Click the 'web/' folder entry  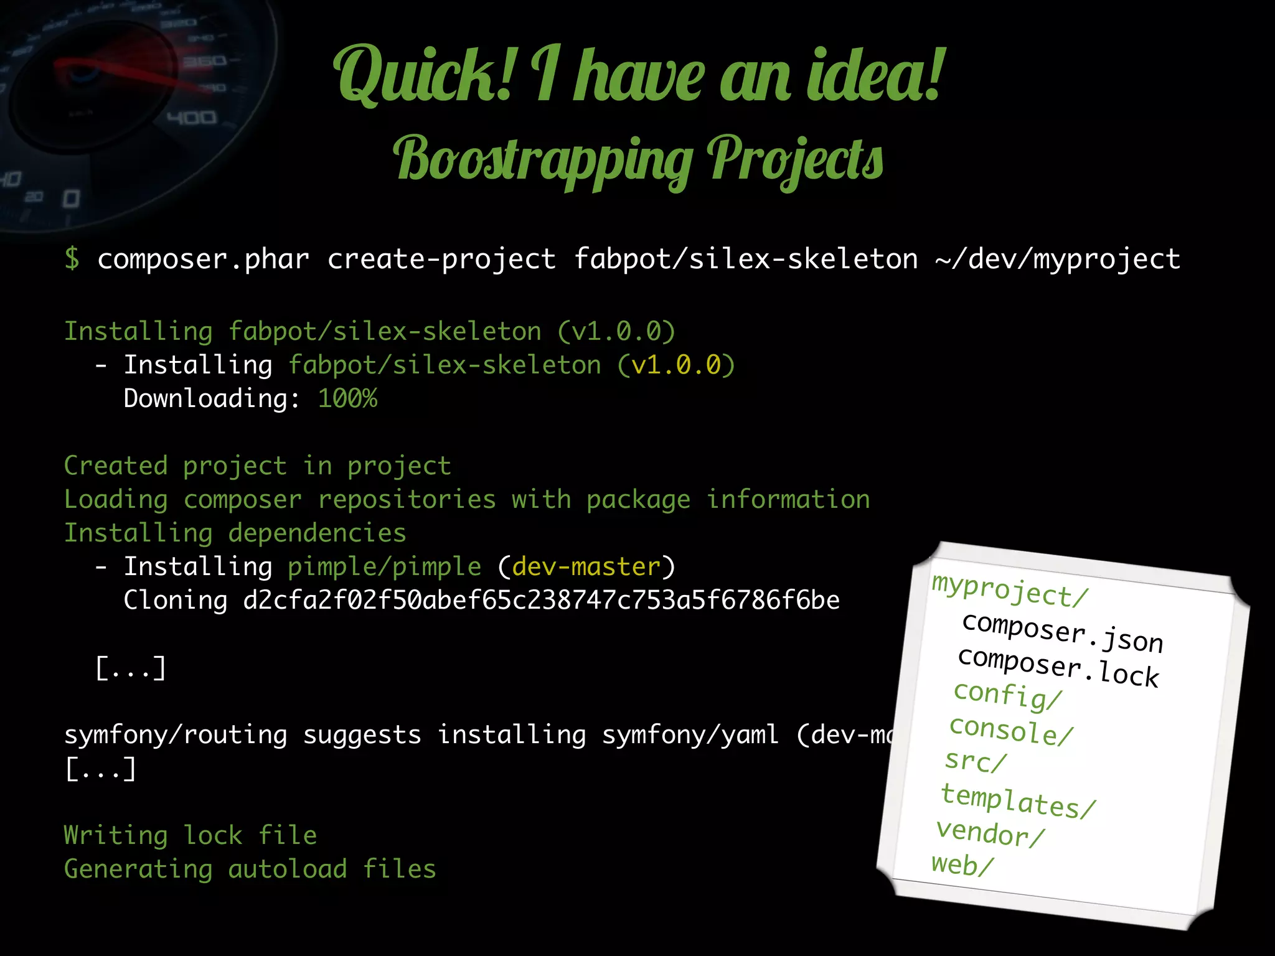coord(962,865)
